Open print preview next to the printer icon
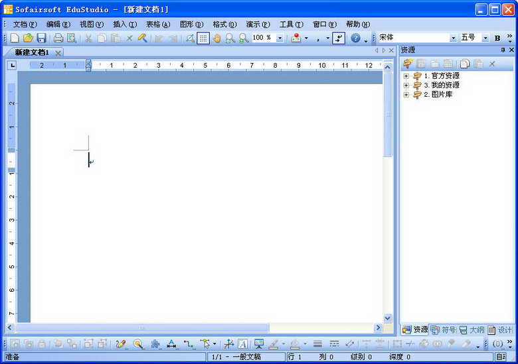Viewport: 518px width, 364px height. tap(71, 38)
